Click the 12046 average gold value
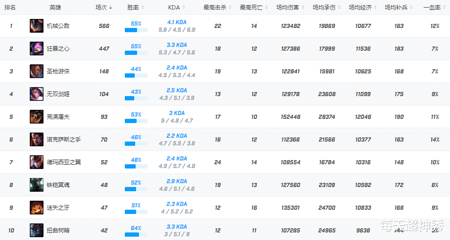Viewport: 450px width, 240px height. tap(363, 117)
